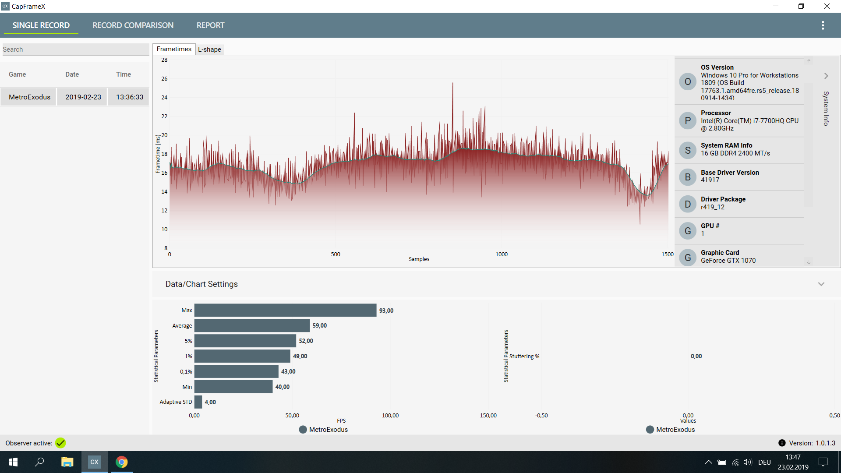
Task: Click the OS Version circle icon
Action: (687, 82)
